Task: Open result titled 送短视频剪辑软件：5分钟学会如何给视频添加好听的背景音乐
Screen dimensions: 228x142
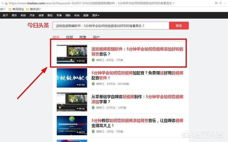Action: (x=137, y=51)
